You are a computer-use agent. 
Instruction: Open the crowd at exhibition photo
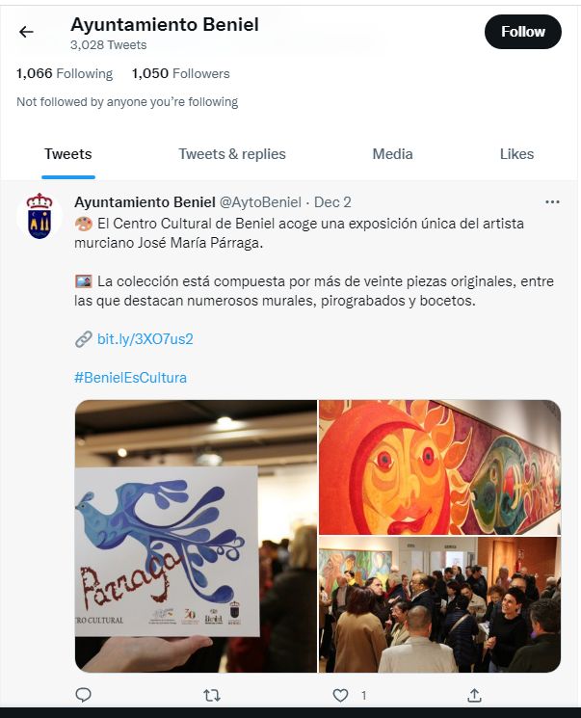pyautogui.click(x=439, y=604)
